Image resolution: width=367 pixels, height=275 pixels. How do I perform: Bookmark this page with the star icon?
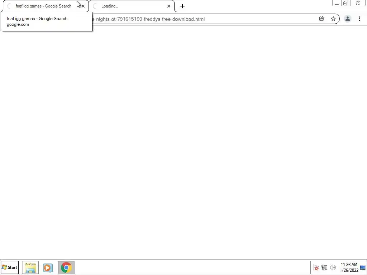tap(333, 19)
